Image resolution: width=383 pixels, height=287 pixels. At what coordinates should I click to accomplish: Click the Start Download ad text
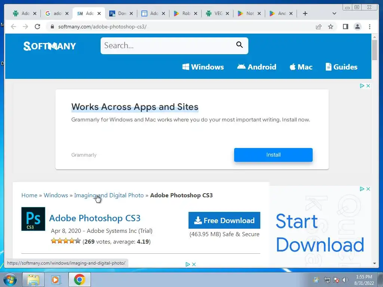tap(320, 233)
